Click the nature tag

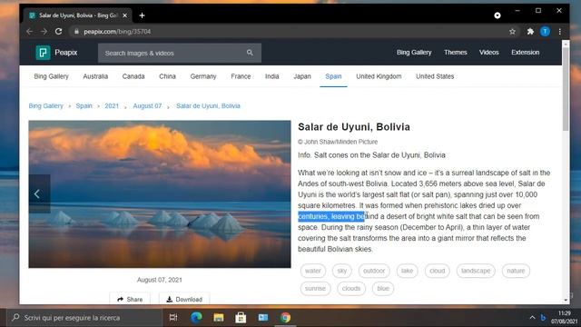click(516, 271)
